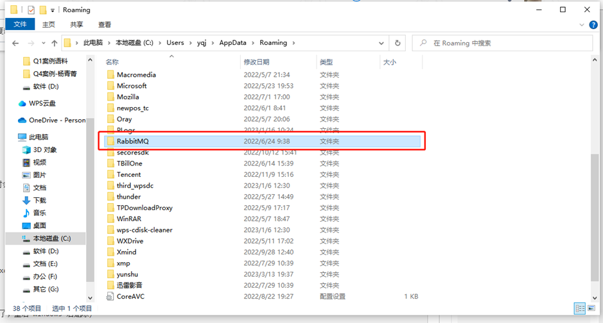Open the 文件 menu tab

(x=20, y=24)
